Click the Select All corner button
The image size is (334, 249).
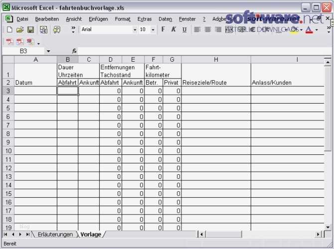click(8, 60)
